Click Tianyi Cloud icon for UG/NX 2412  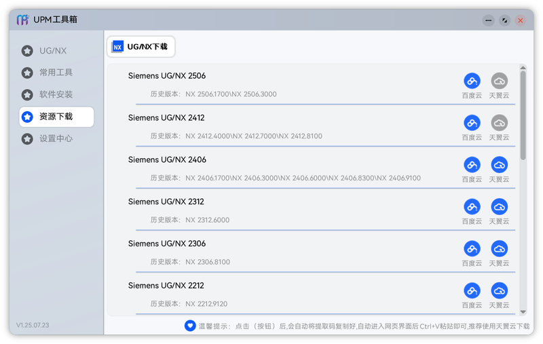pyautogui.click(x=499, y=123)
